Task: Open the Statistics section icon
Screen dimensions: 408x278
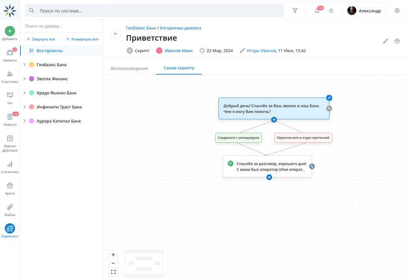Action: point(10,164)
